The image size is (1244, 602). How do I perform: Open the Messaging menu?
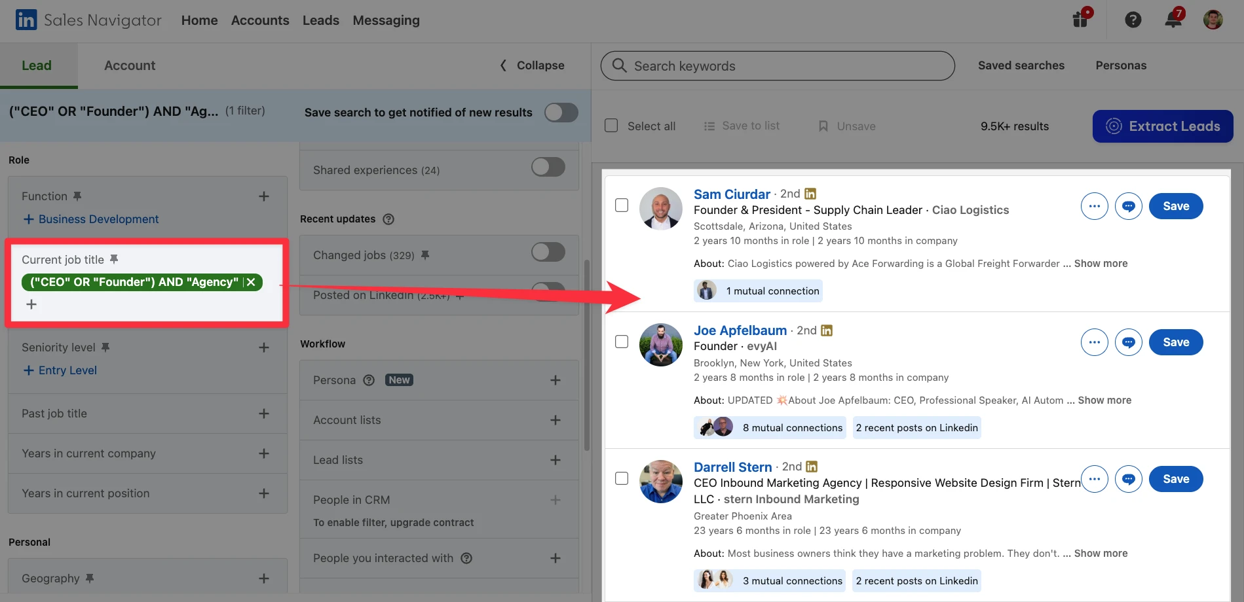[x=386, y=20]
